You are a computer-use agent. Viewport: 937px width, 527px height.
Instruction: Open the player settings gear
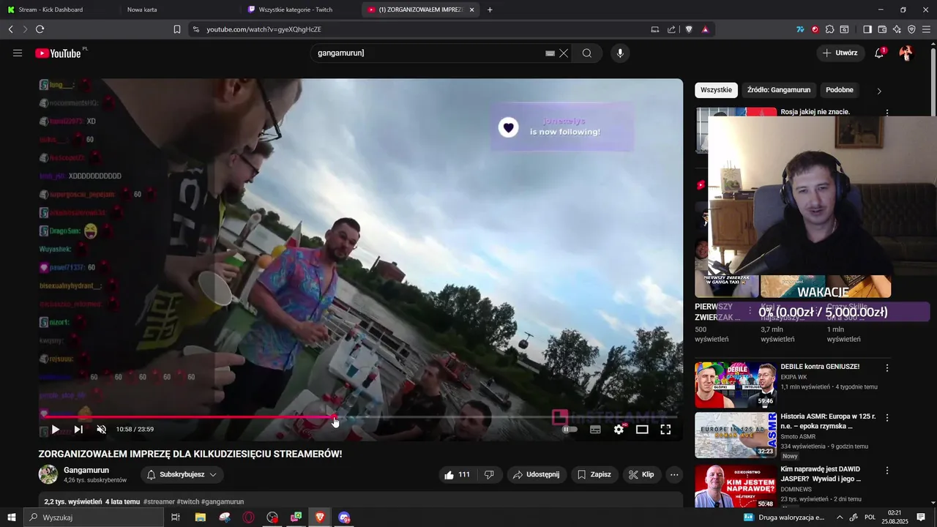[x=619, y=430]
